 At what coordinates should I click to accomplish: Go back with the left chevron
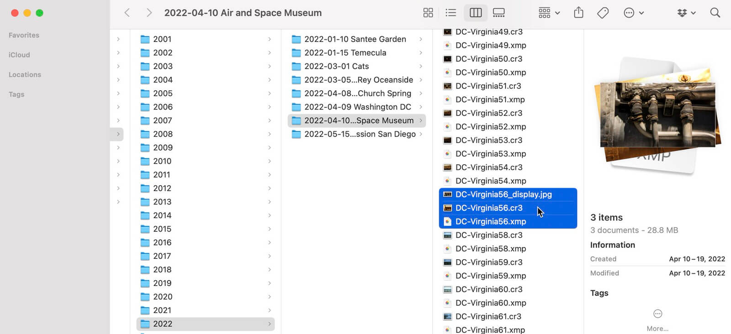[x=127, y=13]
